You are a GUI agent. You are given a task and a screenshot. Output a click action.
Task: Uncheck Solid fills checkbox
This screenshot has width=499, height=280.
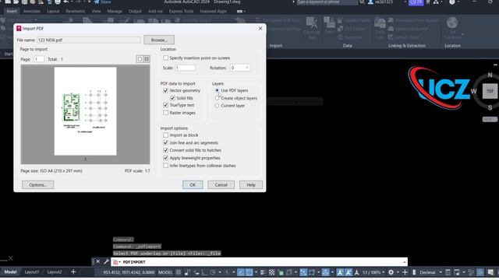pos(172,98)
